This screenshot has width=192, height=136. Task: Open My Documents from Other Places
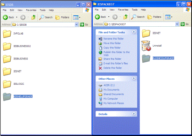(x=111, y=90)
